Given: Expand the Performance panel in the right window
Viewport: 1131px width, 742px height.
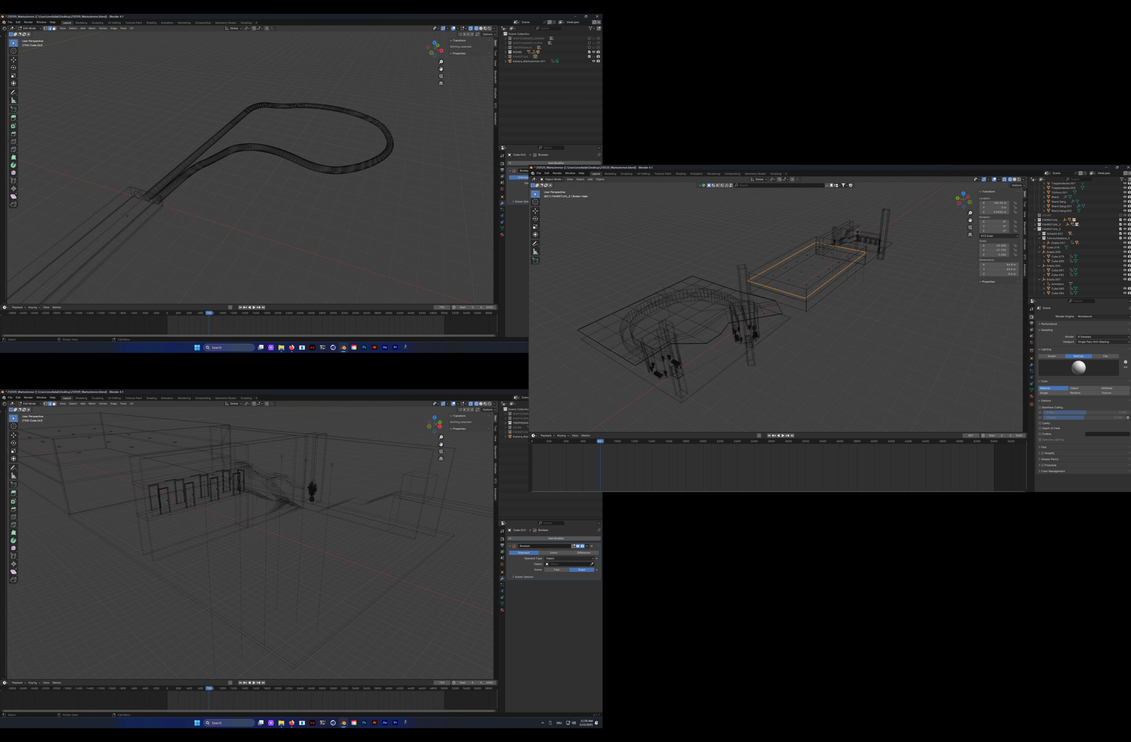Looking at the screenshot, I should pyautogui.click(x=1049, y=324).
